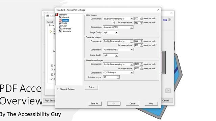Click Color Images above 450 value field

(x=137, y=23)
